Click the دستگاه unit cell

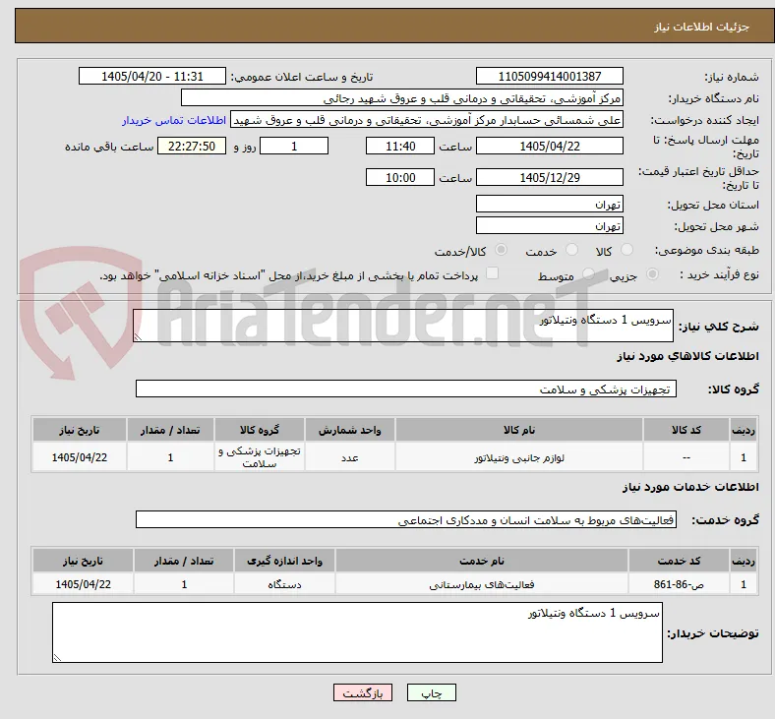pos(284,584)
